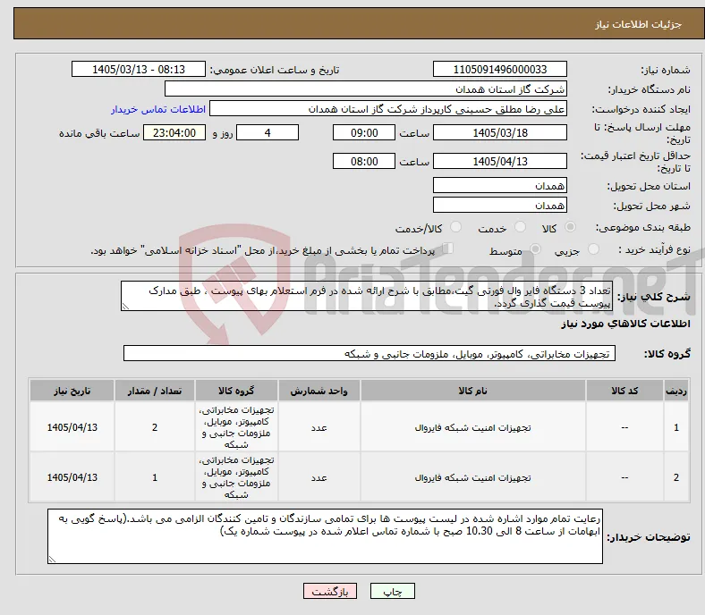Click row 2 need date 1405/04/13
Viewport: 705px width, 615px height.
click(72, 477)
